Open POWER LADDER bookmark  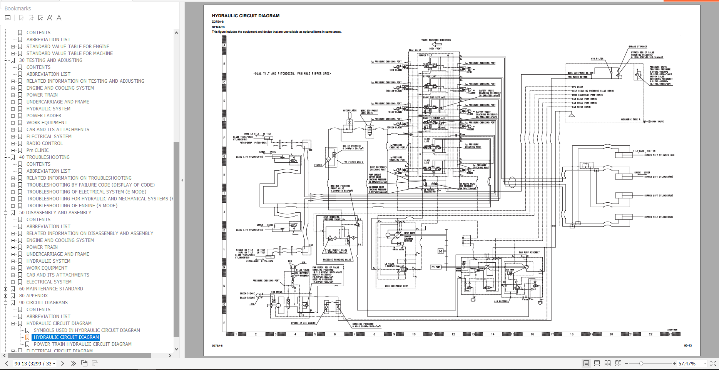pyautogui.click(x=44, y=116)
